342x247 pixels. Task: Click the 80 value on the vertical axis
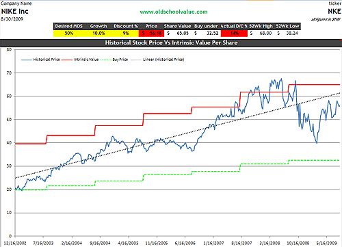pyautogui.click(x=9, y=49)
